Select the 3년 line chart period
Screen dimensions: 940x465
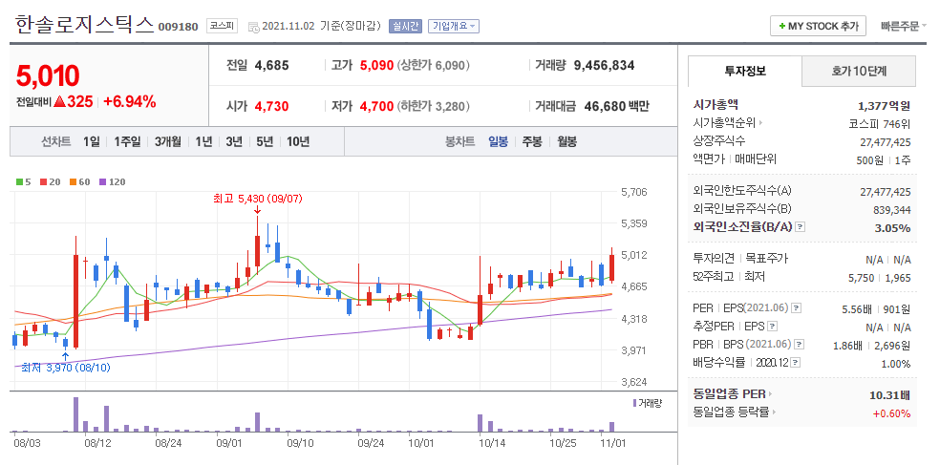tap(234, 142)
